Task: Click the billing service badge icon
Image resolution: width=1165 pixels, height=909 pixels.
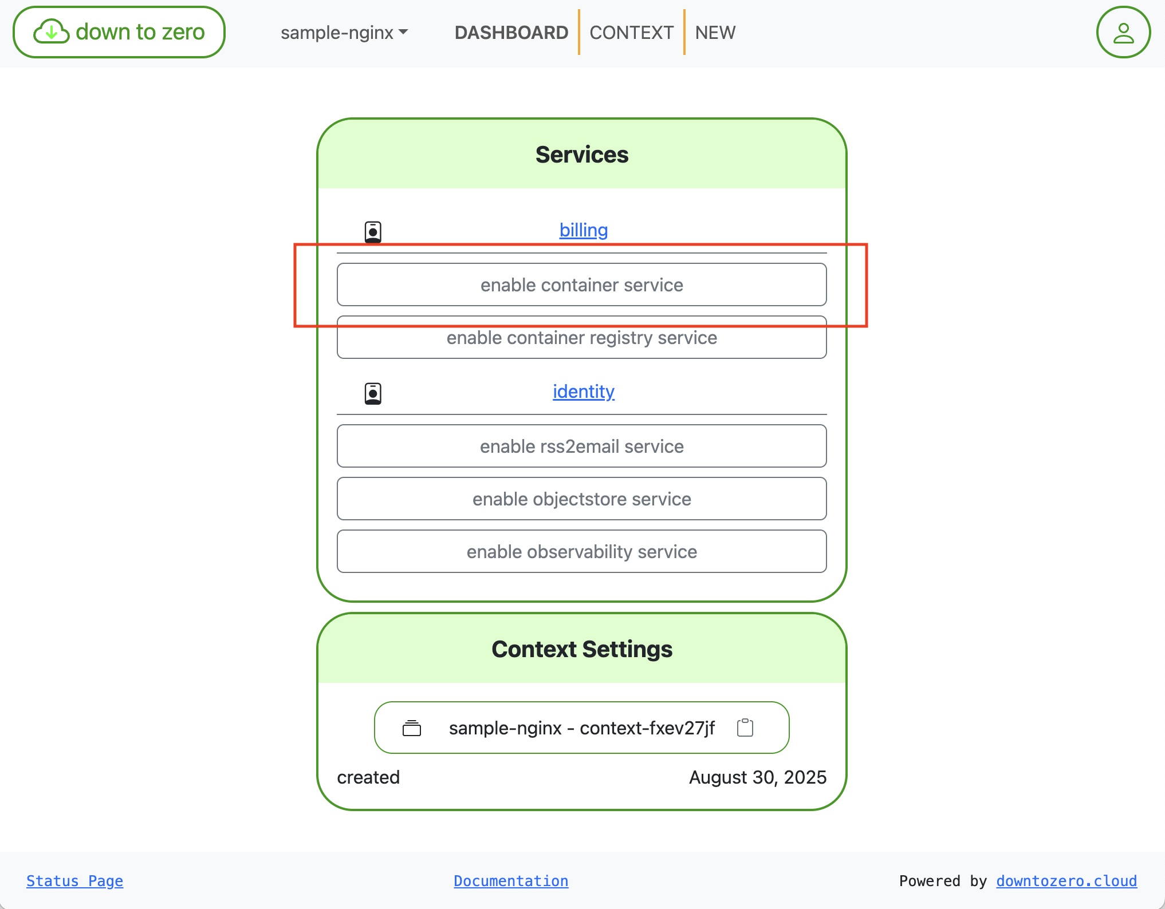Action: click(x=373, y=232)
